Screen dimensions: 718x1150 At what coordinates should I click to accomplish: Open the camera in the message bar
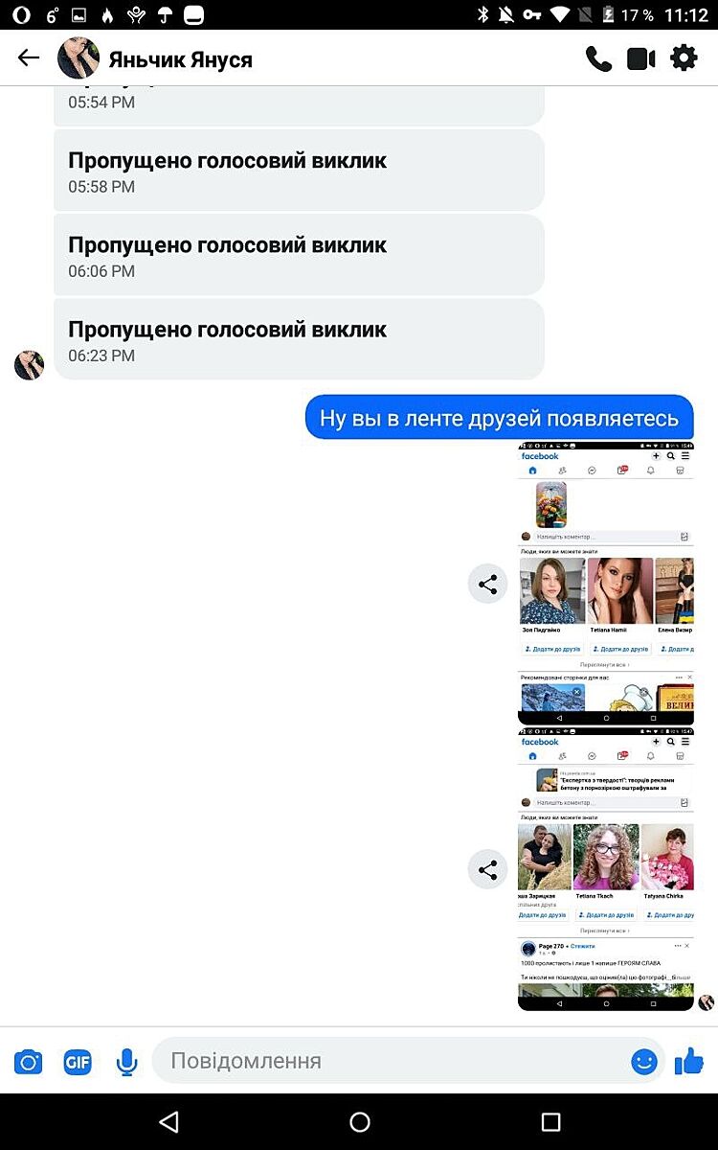[x=29, y=1062]
